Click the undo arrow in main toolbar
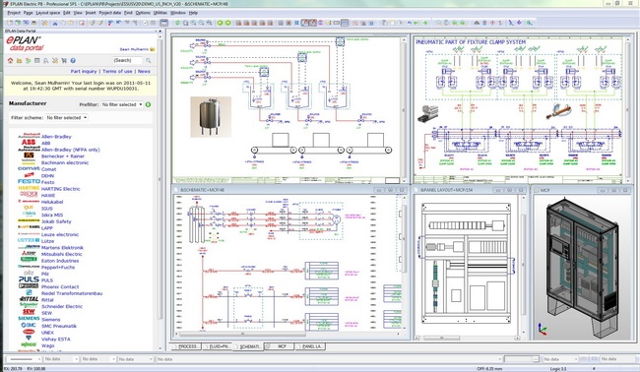Image resolution: width=640 pixels, height=372 pixels. click(x=410, y=23)
